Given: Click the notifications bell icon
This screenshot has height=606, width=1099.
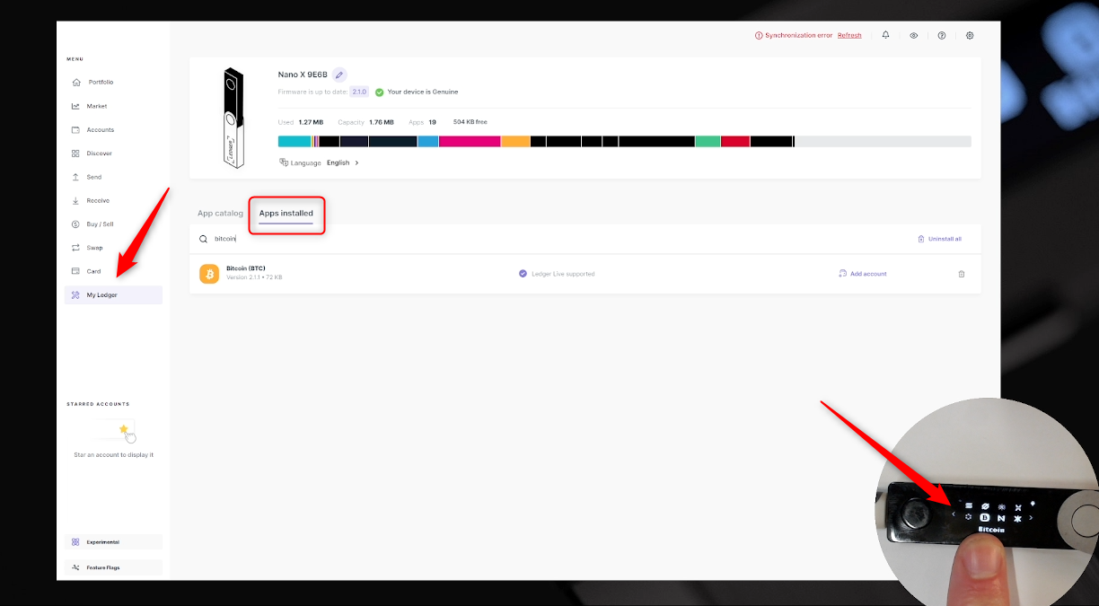Looking at the screenshot, I should [885, 35].
